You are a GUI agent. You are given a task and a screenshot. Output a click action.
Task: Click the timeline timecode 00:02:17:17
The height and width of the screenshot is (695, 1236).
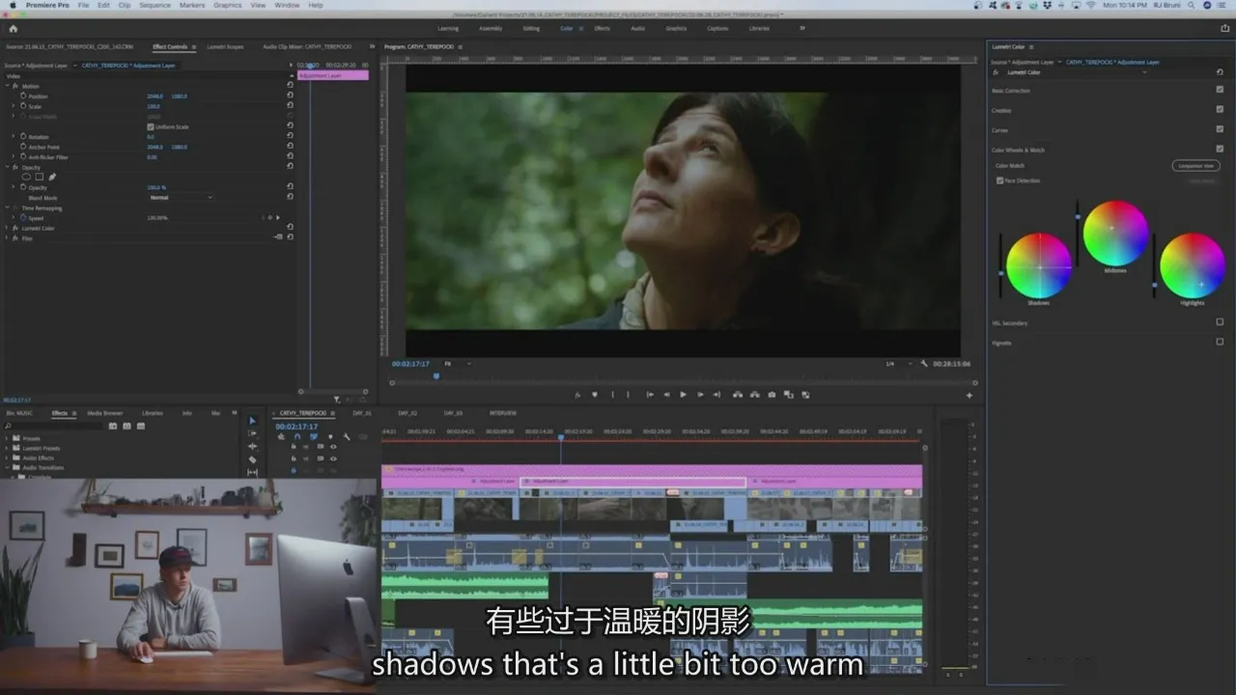[x=296, y=426]
